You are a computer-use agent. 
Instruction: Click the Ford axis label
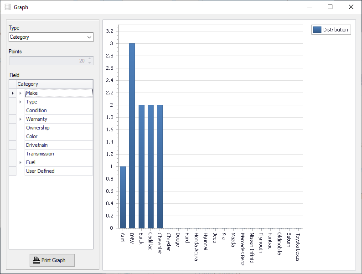coord(187,238)
